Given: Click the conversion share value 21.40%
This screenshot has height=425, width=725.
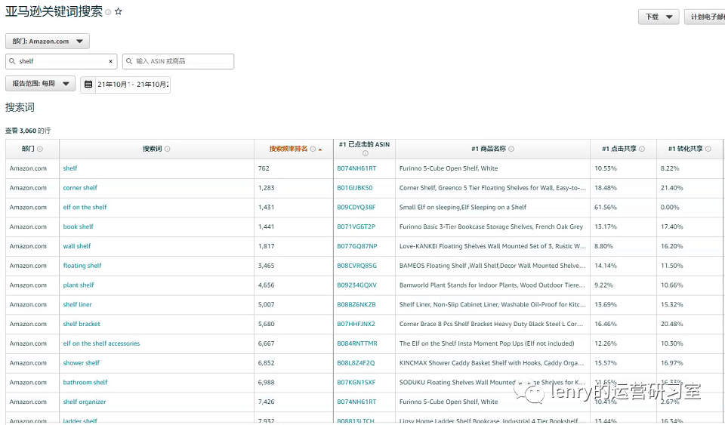Looking at the screenshot, I should (x=672, y=187).
